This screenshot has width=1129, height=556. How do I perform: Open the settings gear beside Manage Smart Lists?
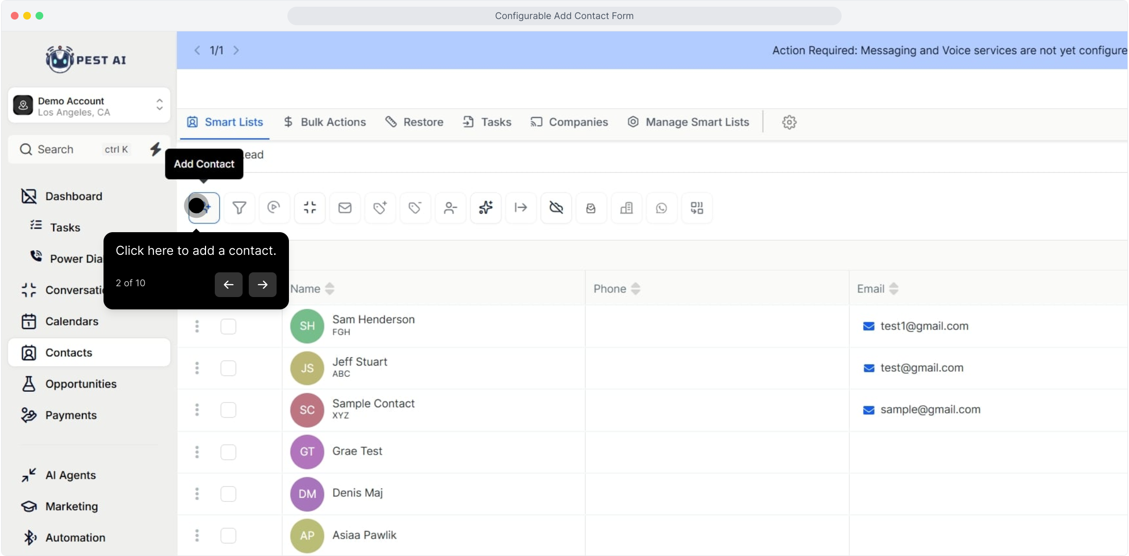[789, 123]
